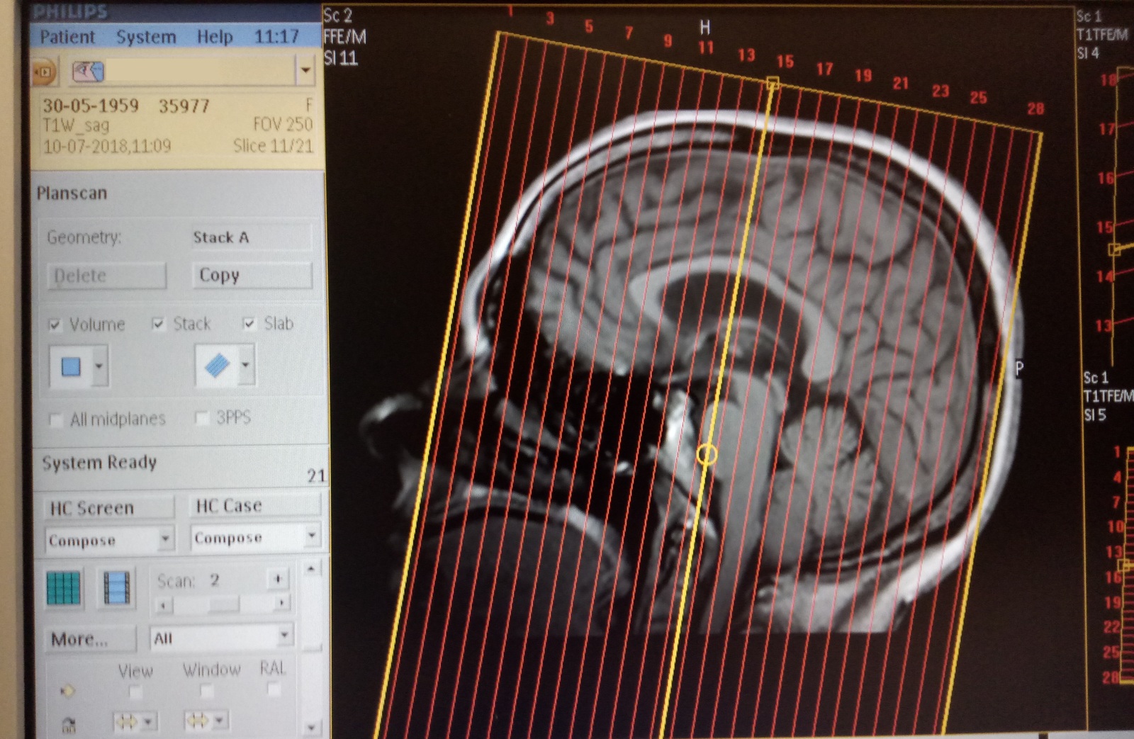This screenshot has height=739, width=1134.
Task: Toggle the Stack checkbox
Action: (158, 324)
